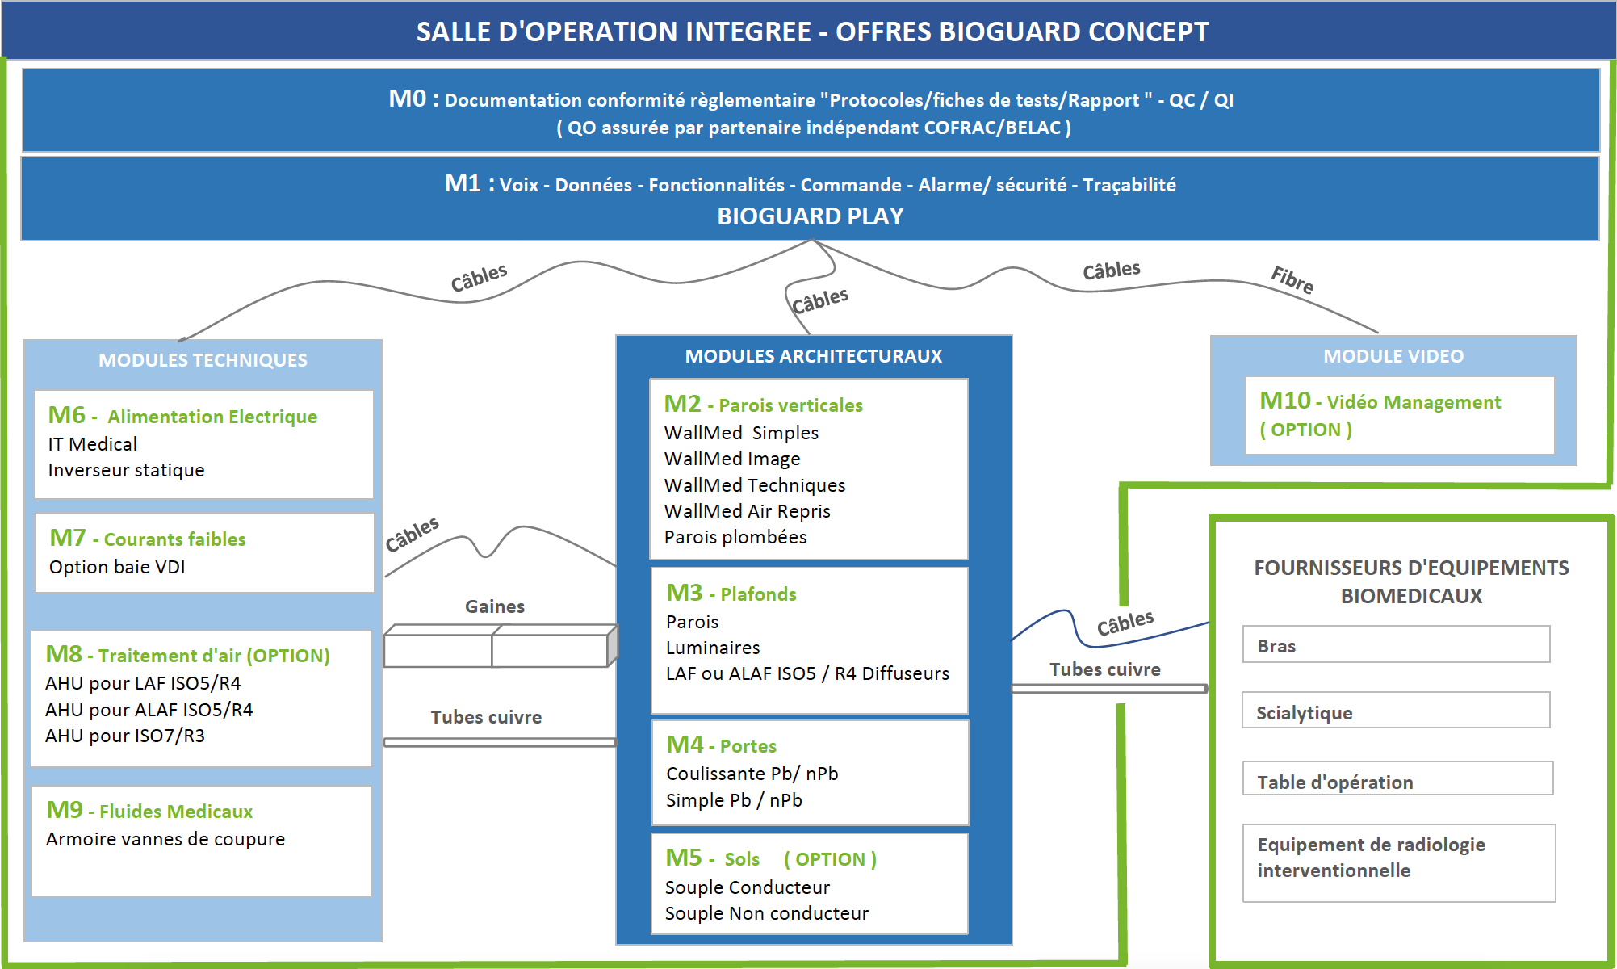Click Simple Pb / nPb line

[x=734, y=800]
